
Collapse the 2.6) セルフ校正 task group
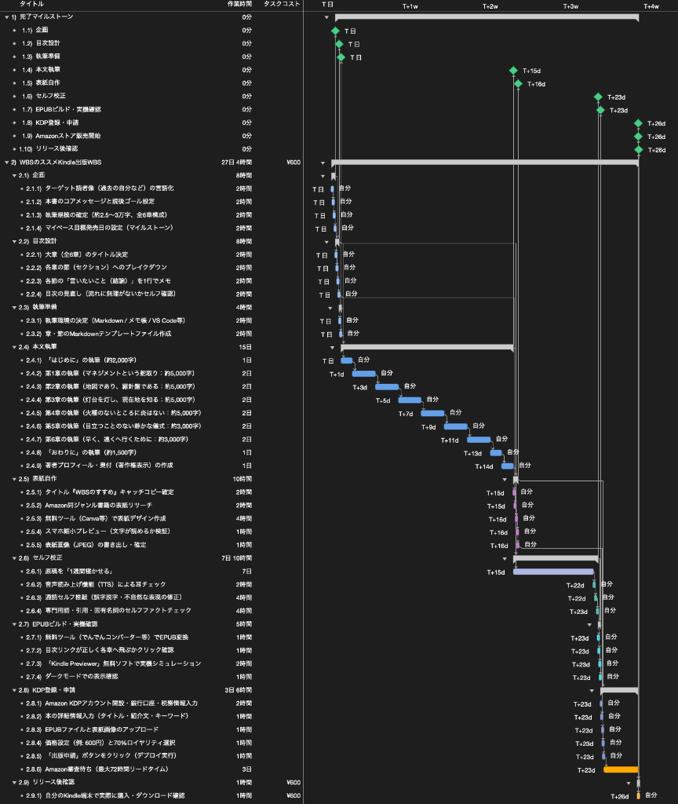click(14, 558)
